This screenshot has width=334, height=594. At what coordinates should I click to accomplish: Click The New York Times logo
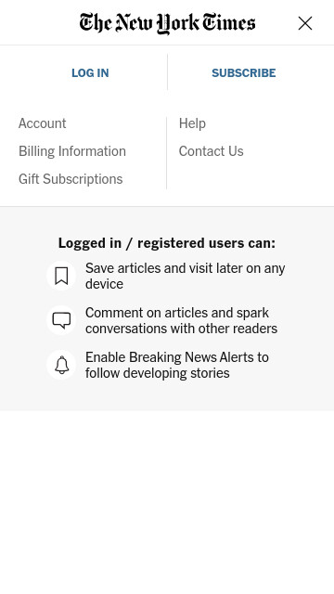pos(167,23)
